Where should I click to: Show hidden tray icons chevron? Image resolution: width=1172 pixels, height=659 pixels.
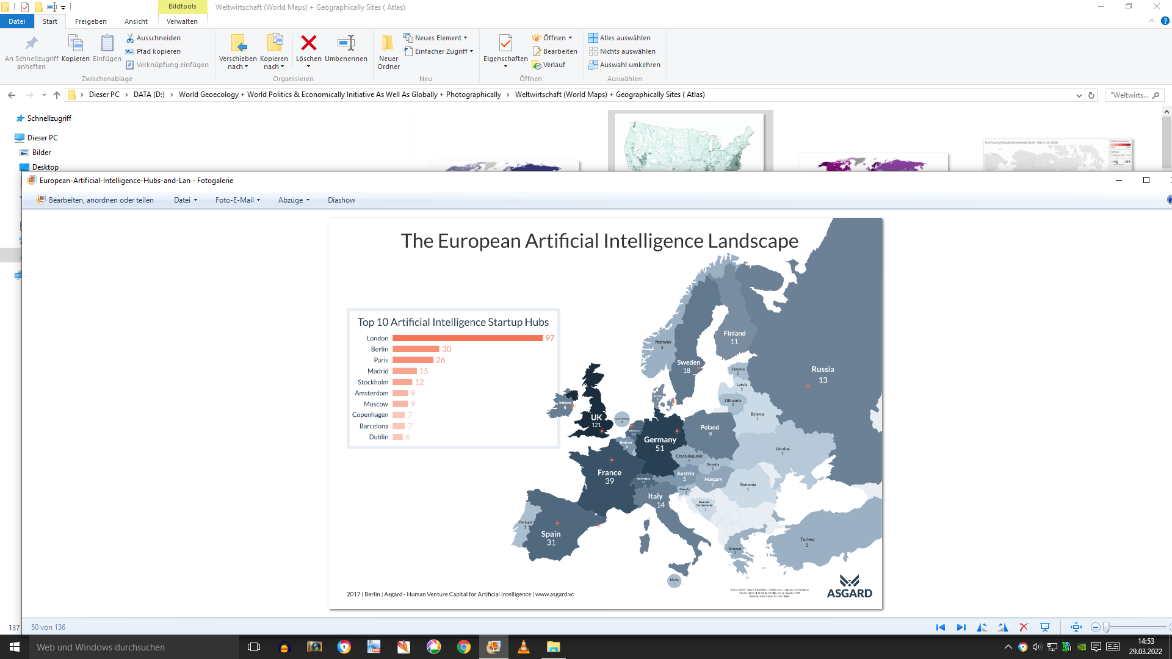tap(1008, 647)
